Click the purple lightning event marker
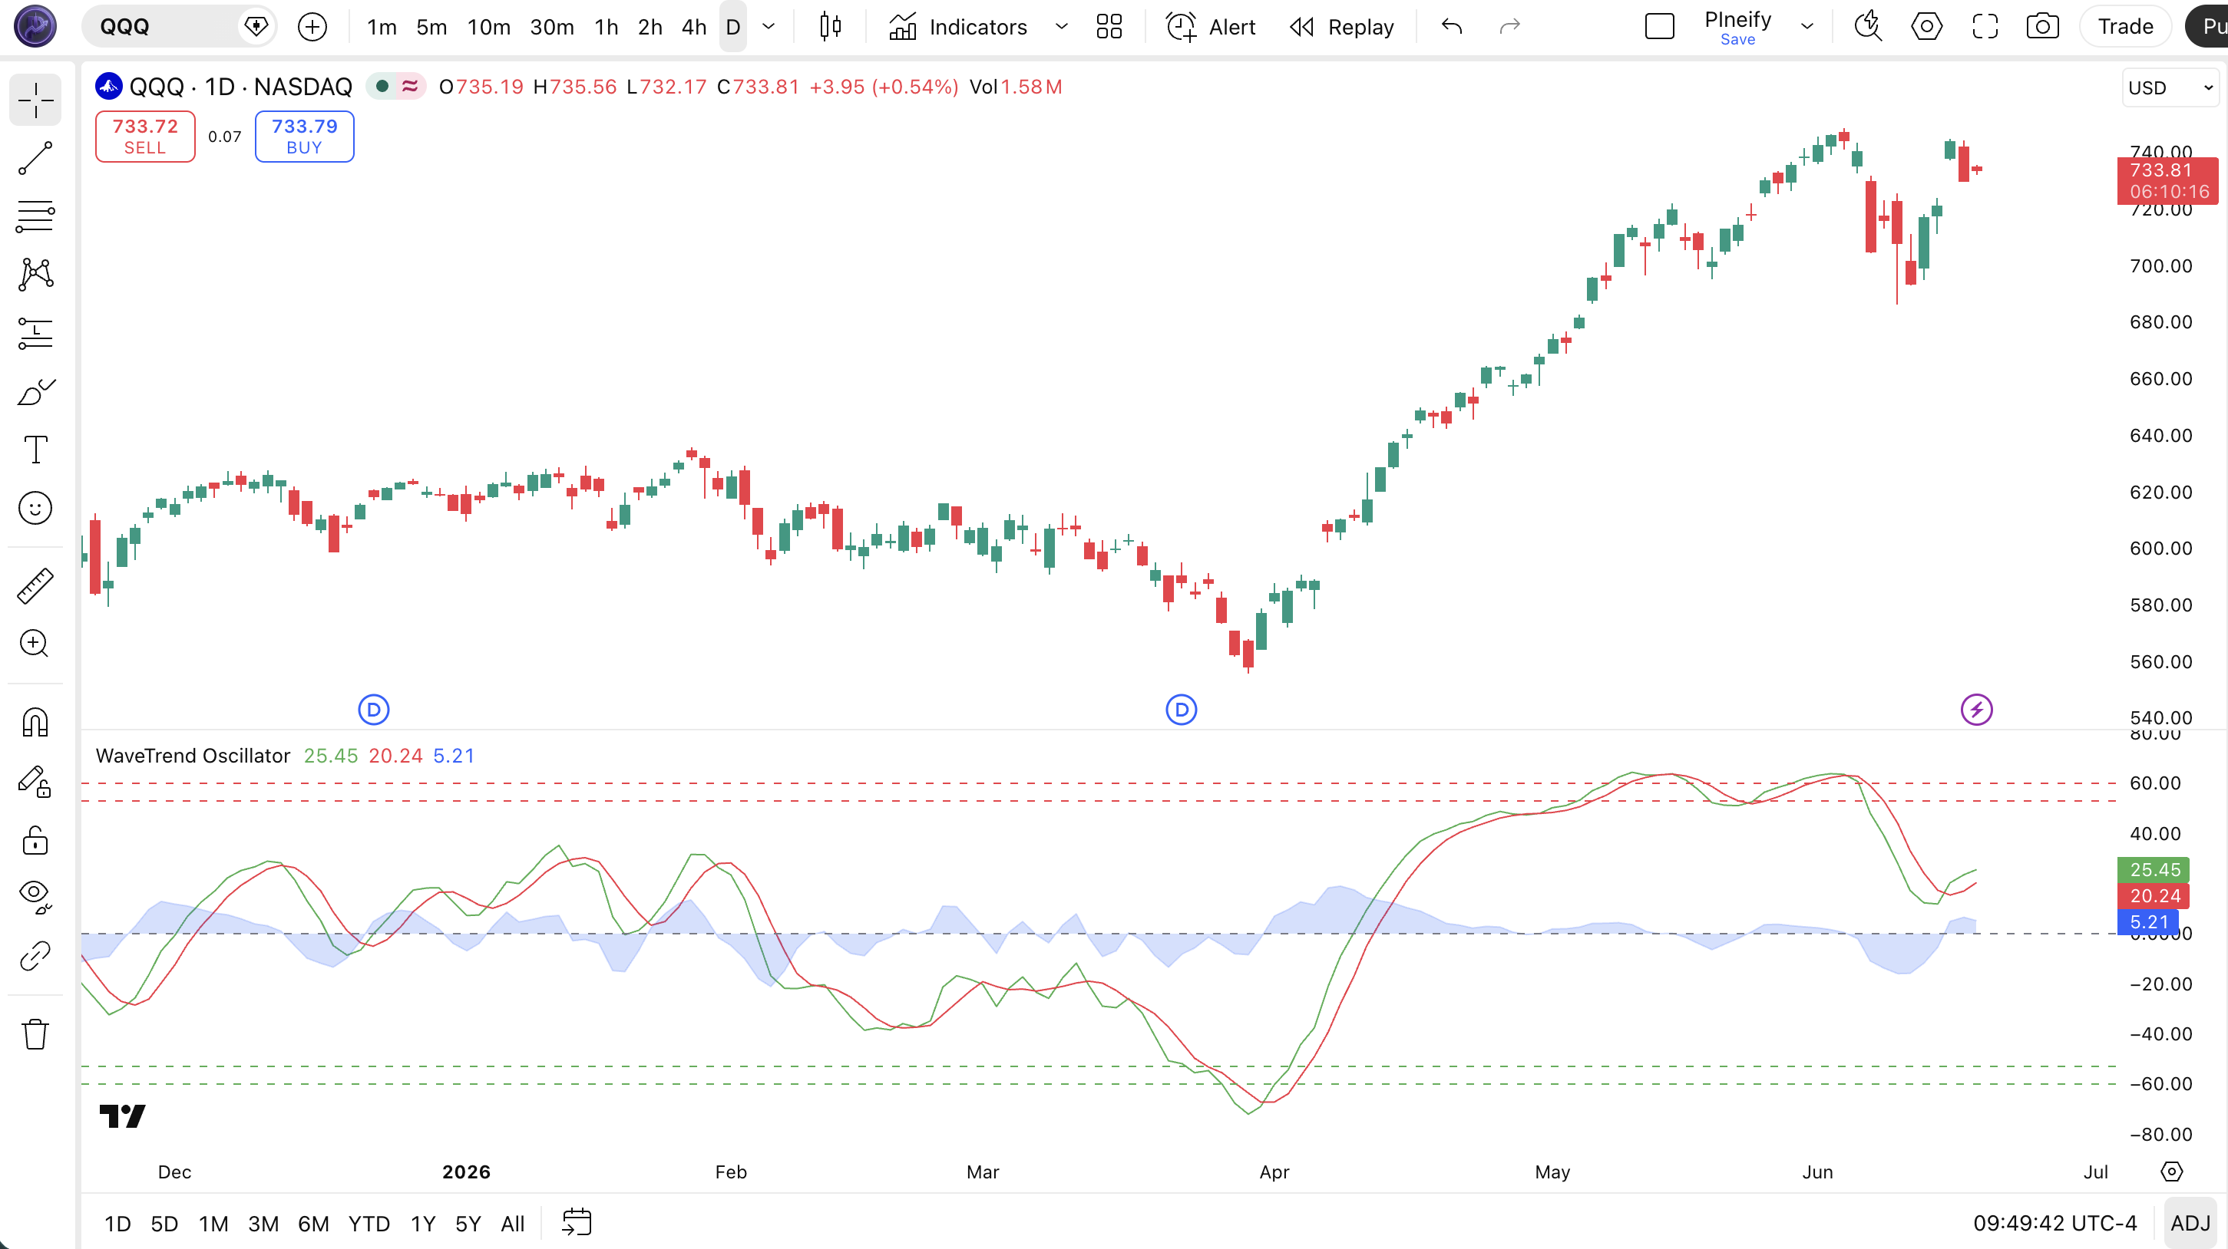 coord(1976,710)
